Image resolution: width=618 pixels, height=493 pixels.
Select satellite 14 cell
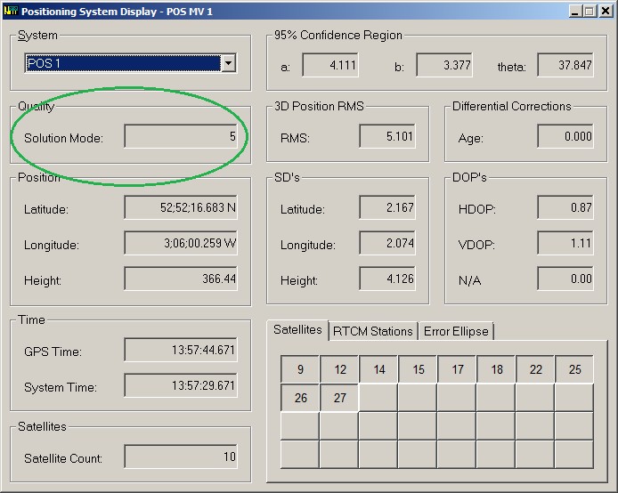(378, 369)
